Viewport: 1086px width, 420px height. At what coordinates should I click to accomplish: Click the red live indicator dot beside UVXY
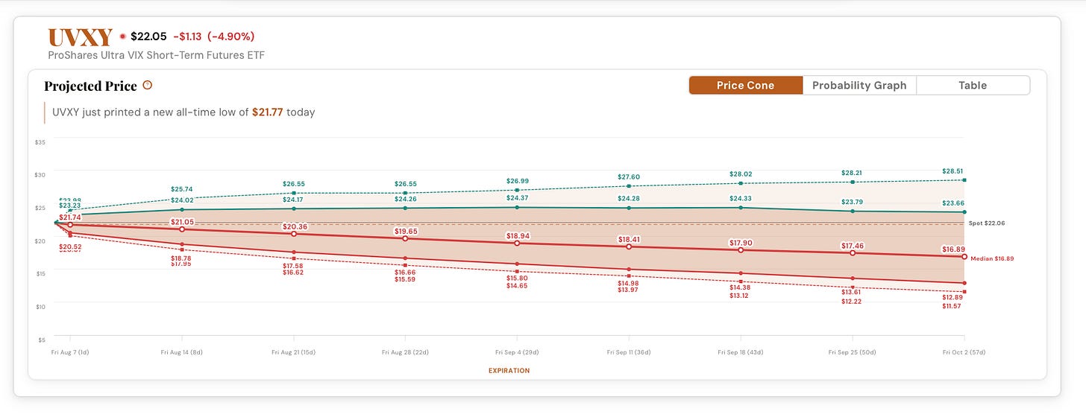(122, 36)
